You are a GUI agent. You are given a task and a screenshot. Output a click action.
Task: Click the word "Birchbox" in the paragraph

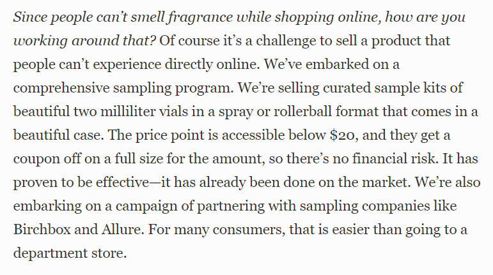tap(42, 230)
